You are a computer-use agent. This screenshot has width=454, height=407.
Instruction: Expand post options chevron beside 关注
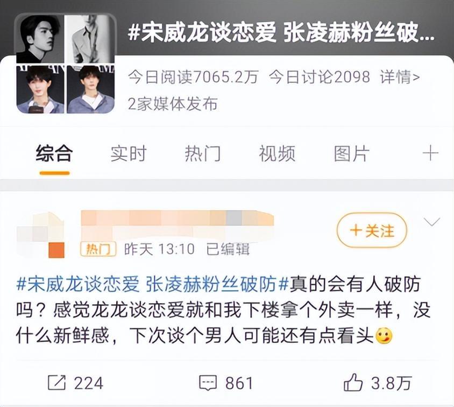(x=432, y=222)
